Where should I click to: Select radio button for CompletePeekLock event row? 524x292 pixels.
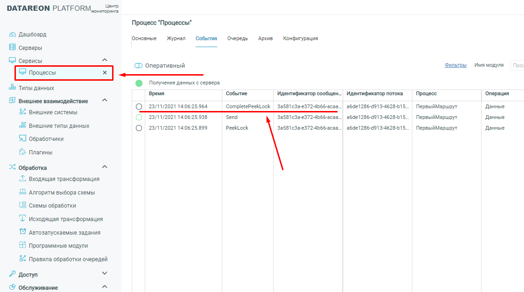139,106
